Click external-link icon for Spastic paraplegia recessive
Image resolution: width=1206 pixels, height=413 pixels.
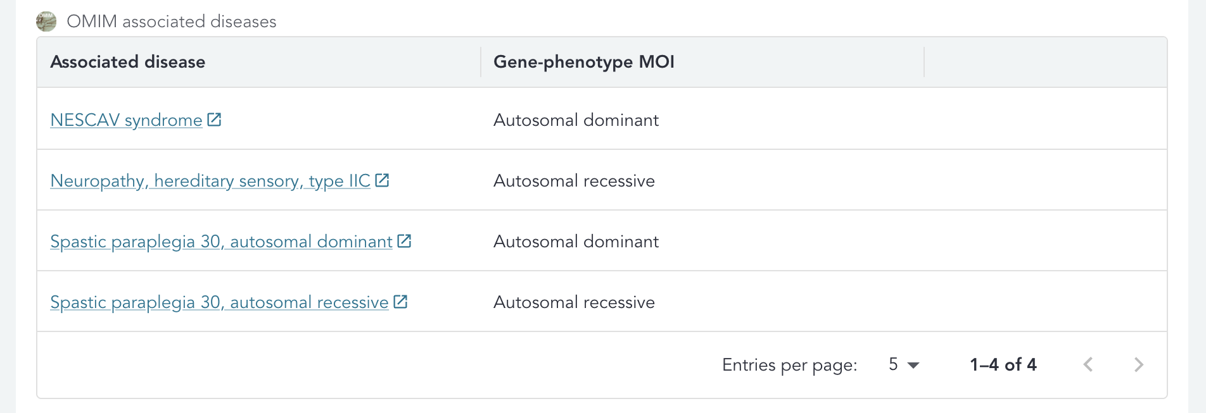click(x=400, y=302)
